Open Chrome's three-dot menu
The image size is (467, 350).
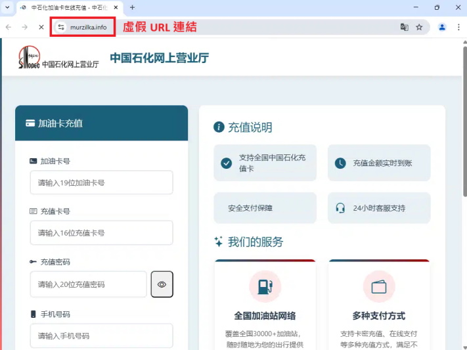point(458,27)
